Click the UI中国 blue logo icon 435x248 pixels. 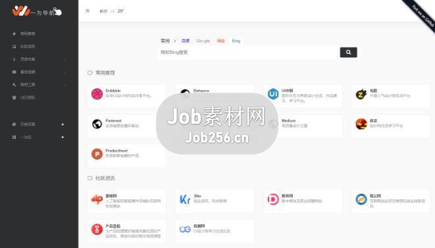pyautogui.click(x=273, y=94)
